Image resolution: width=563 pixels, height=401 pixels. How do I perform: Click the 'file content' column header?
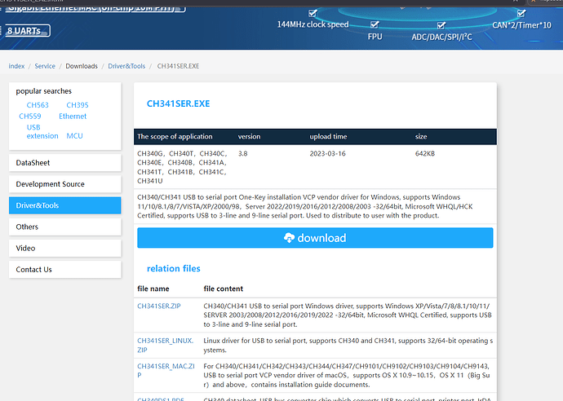tap(224, 289)
